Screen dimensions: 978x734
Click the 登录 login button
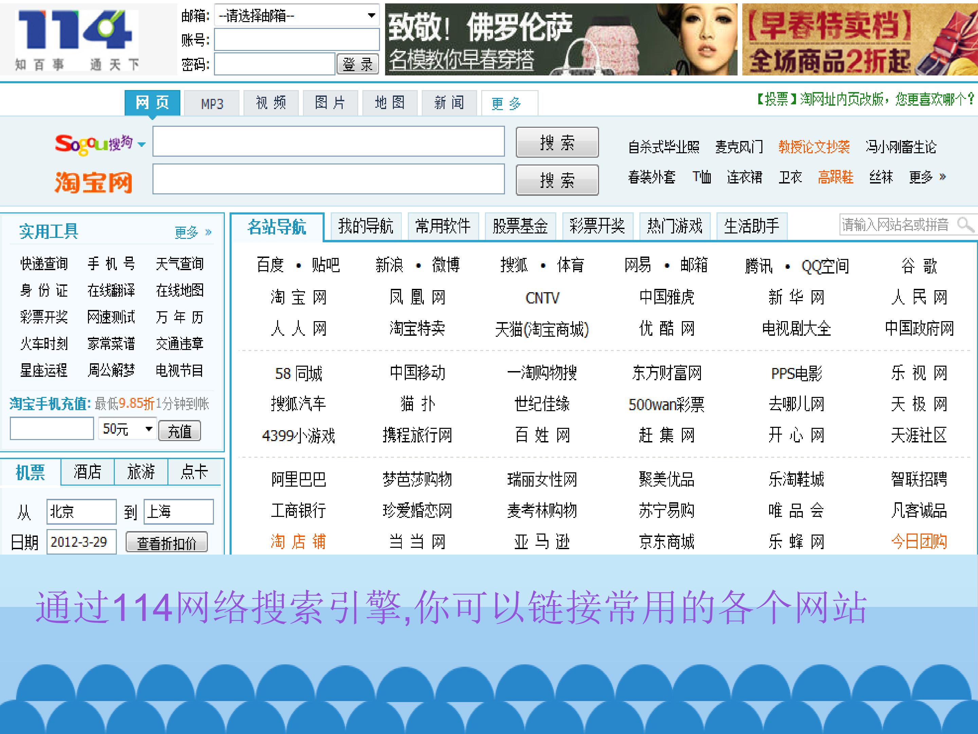click(x=358, y=64)
